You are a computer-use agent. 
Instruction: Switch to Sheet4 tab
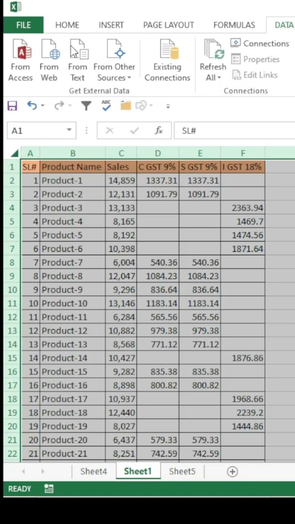tap(93, 472)
